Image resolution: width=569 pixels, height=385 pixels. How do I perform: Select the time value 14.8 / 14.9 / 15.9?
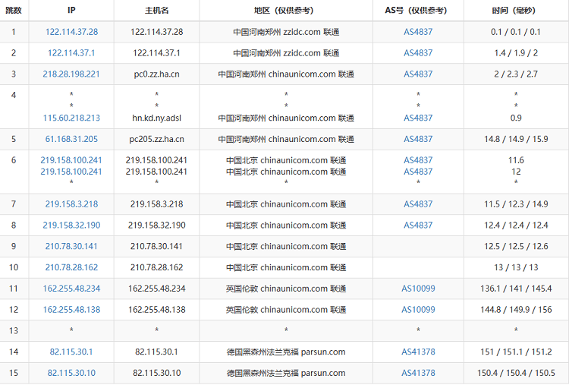(x=516, y=139)
